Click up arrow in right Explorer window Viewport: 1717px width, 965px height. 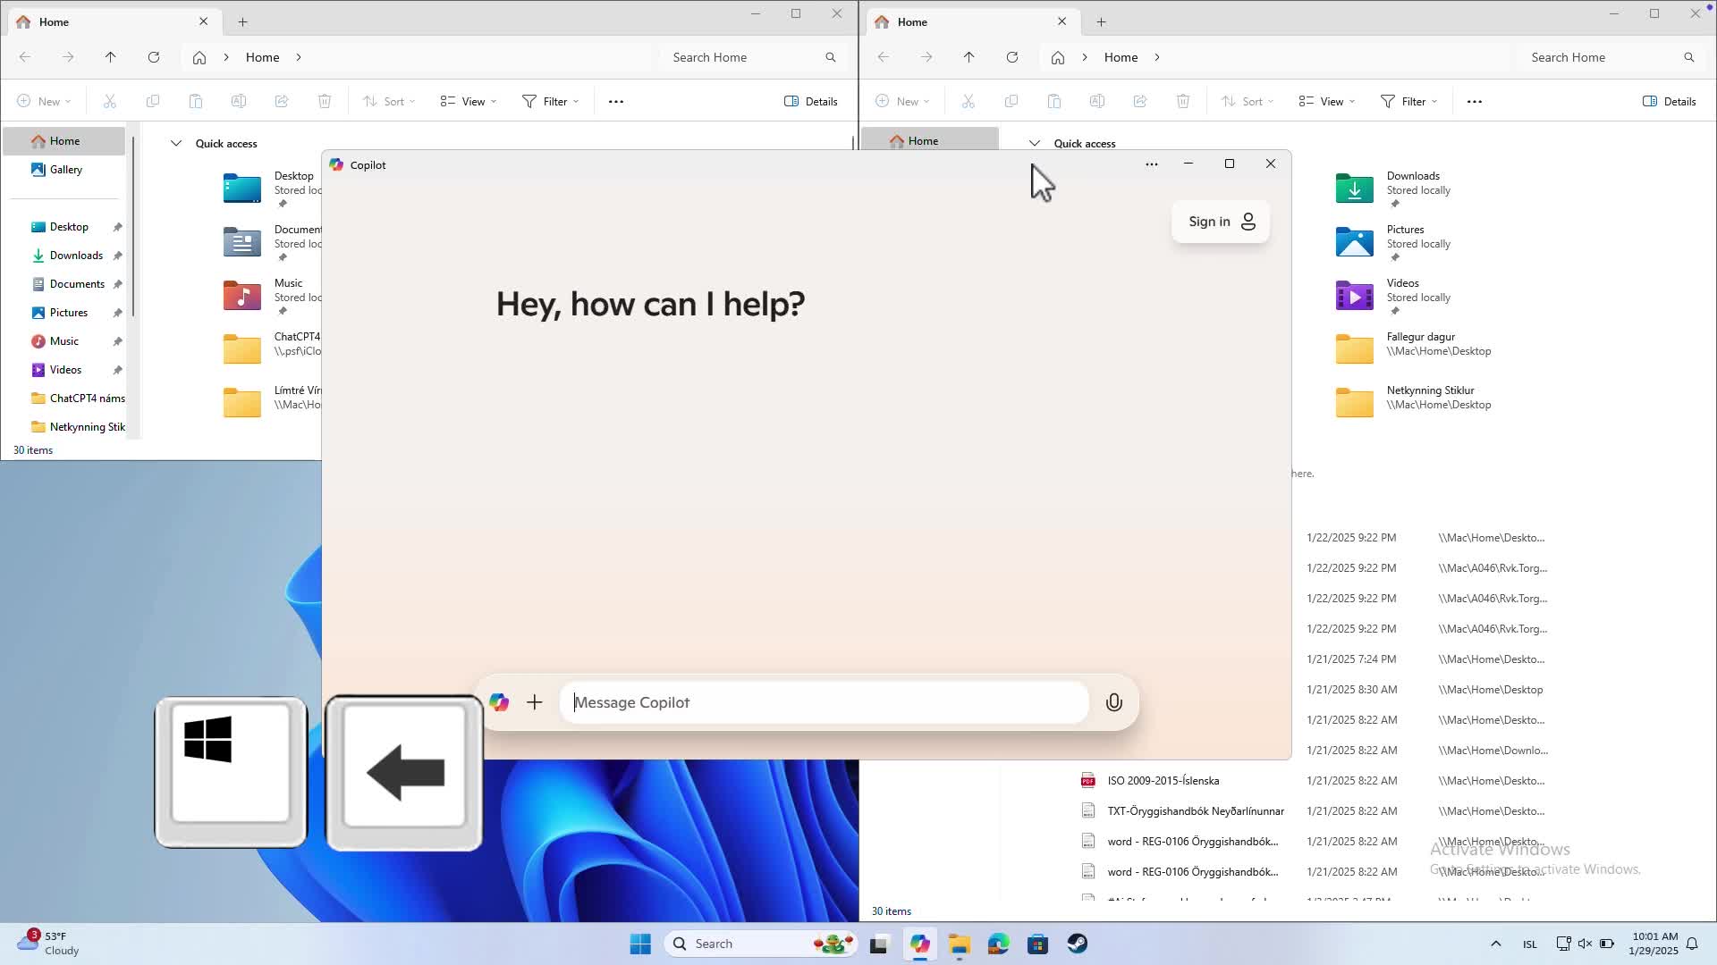tap(969, 57)
